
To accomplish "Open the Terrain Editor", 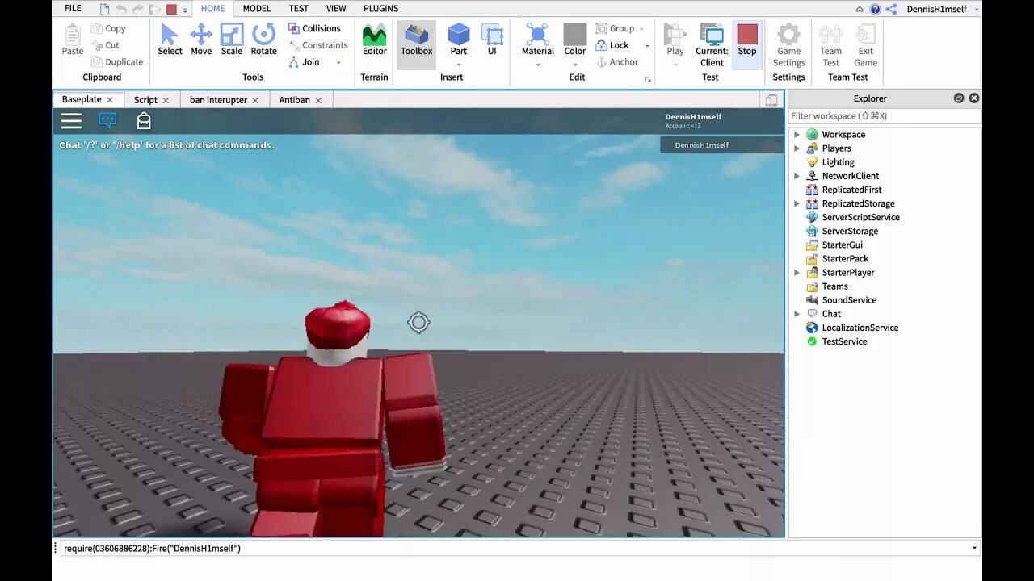I will pyautogui.click(x=374, y=40).
